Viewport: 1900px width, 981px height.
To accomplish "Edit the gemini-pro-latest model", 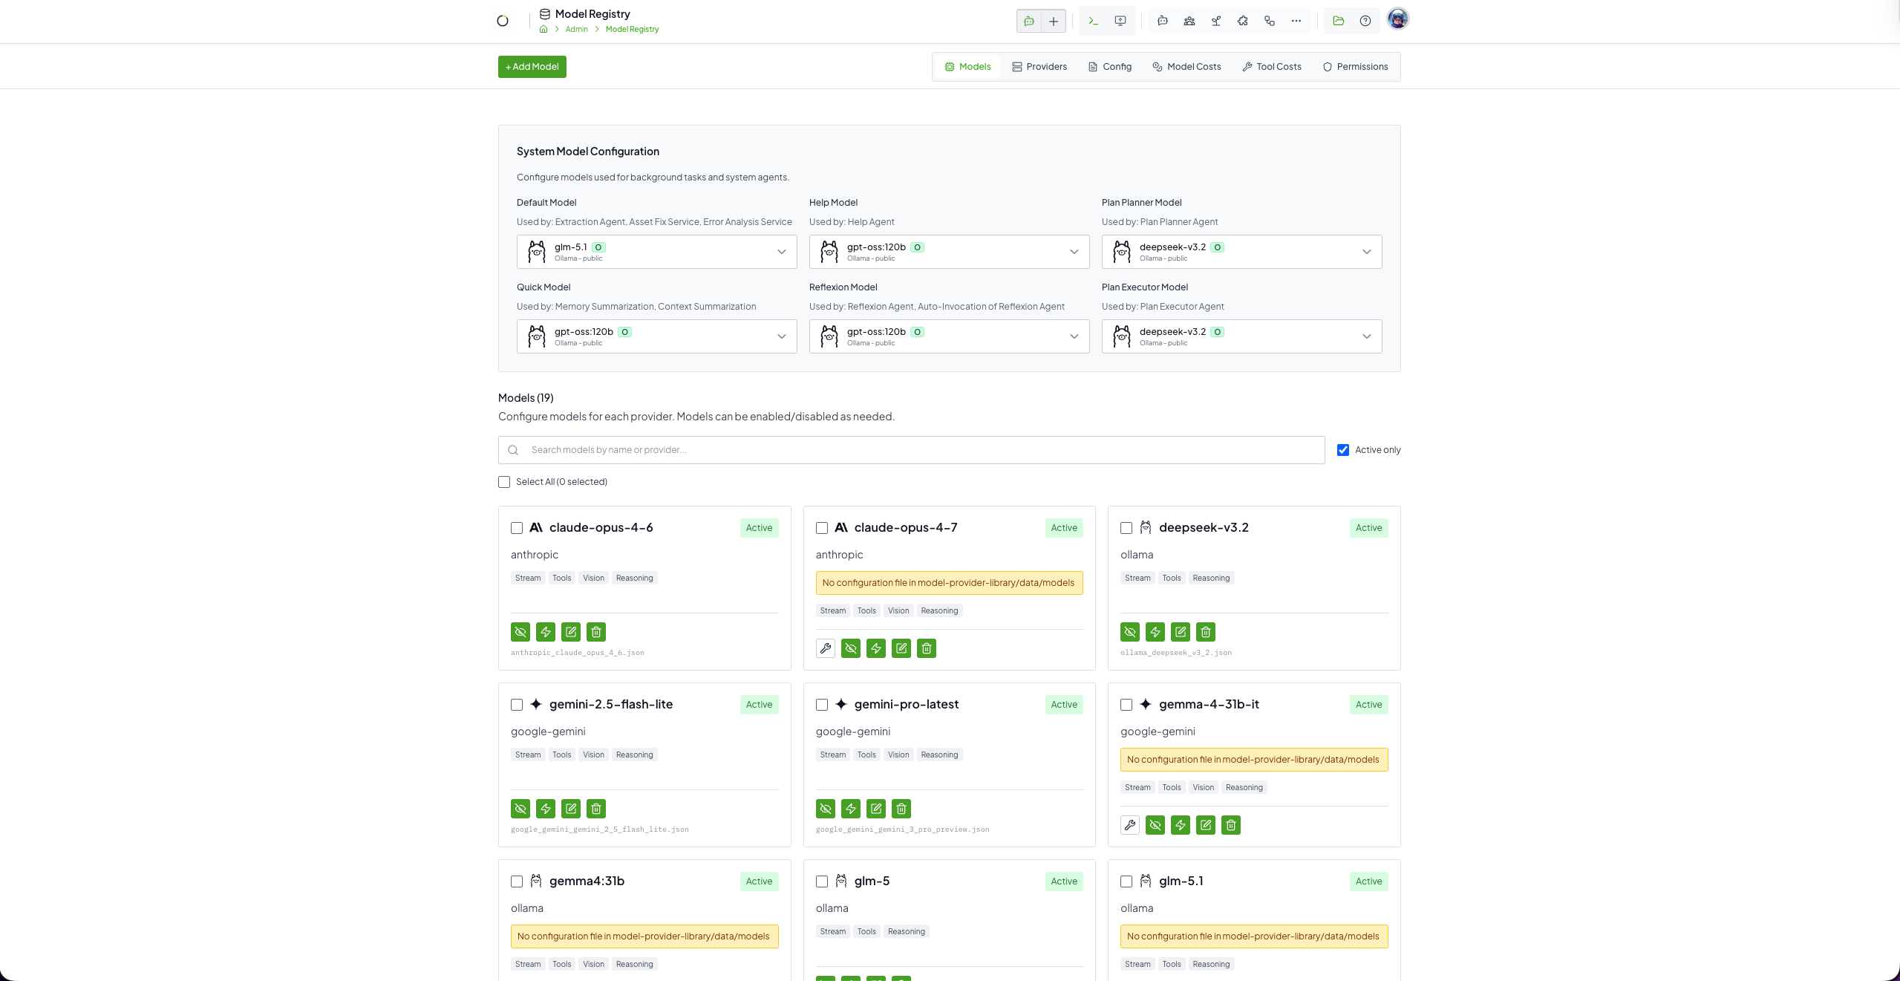I will click(x=876, y=809).
